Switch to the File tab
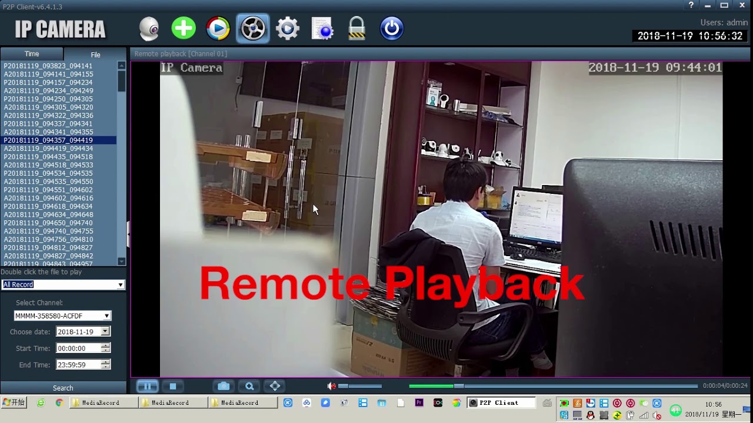The width and height of the screenshot is (753, 423). (x=95, y=55)
